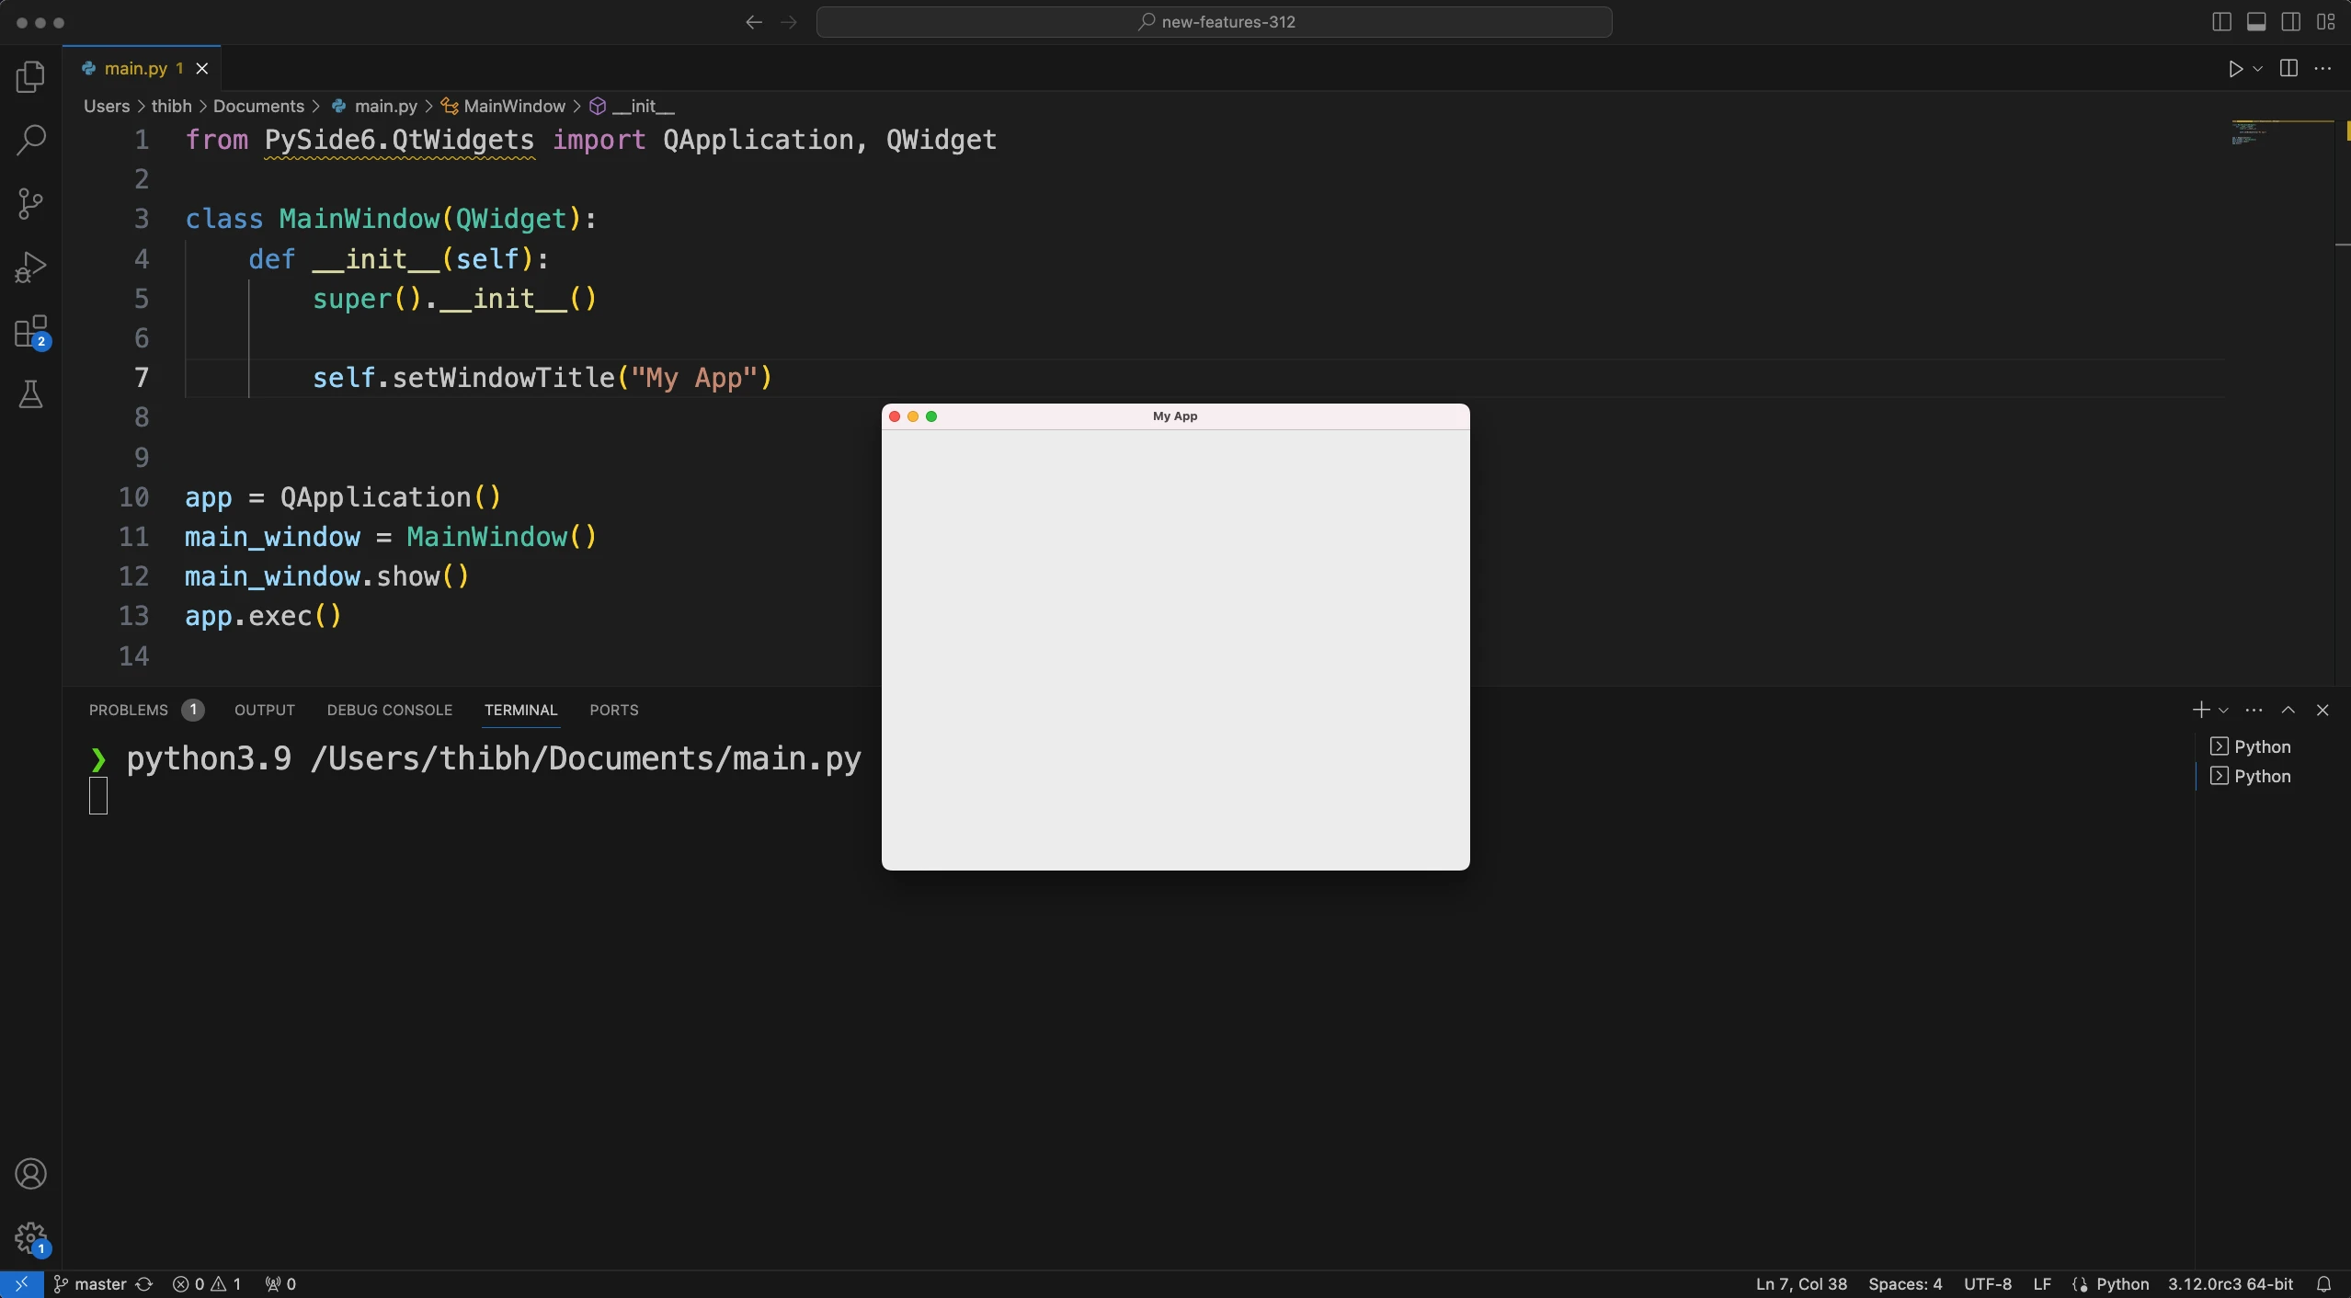Open the Search view in the activity bar

(x=30, y=139)
